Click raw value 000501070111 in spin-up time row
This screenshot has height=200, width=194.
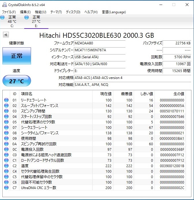172,111
